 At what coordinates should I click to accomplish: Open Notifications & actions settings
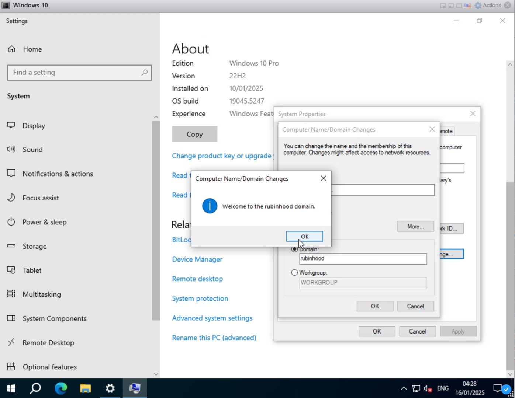58,174
